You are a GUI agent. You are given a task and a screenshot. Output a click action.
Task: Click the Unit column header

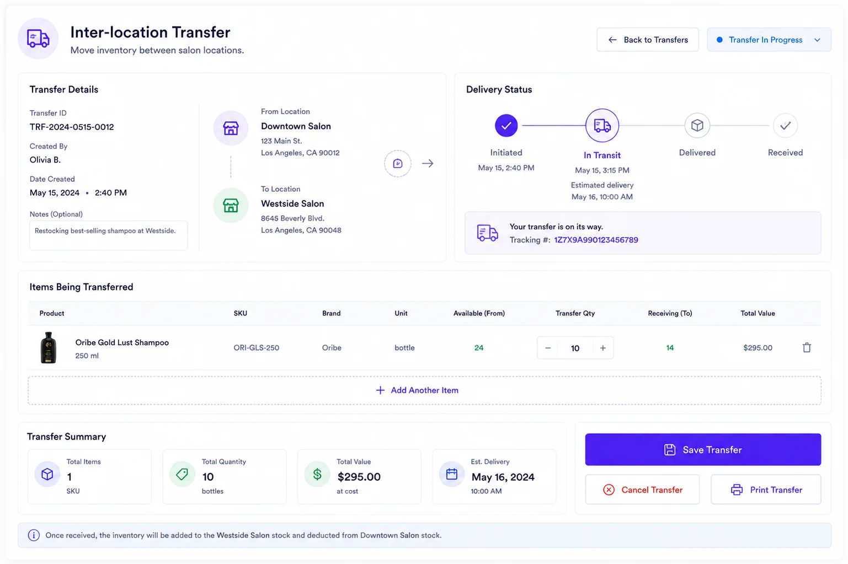(401, 313)
